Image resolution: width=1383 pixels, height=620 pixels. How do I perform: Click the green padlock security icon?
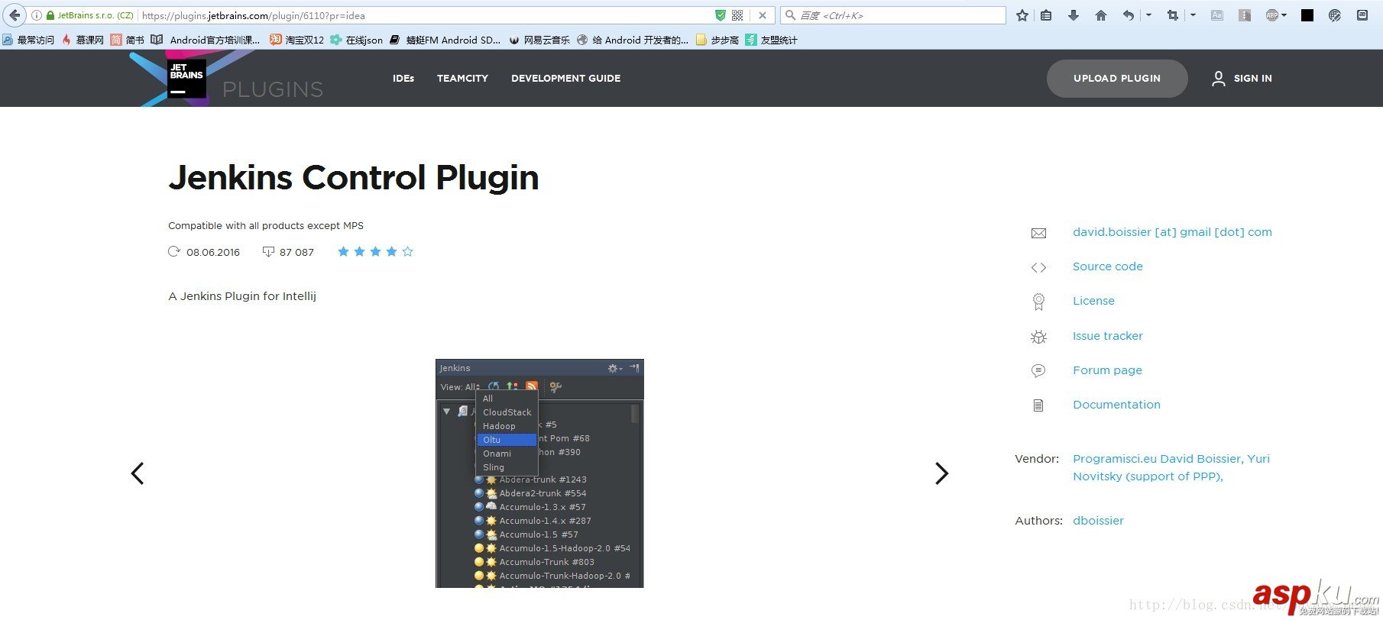[x=50, y=15]
